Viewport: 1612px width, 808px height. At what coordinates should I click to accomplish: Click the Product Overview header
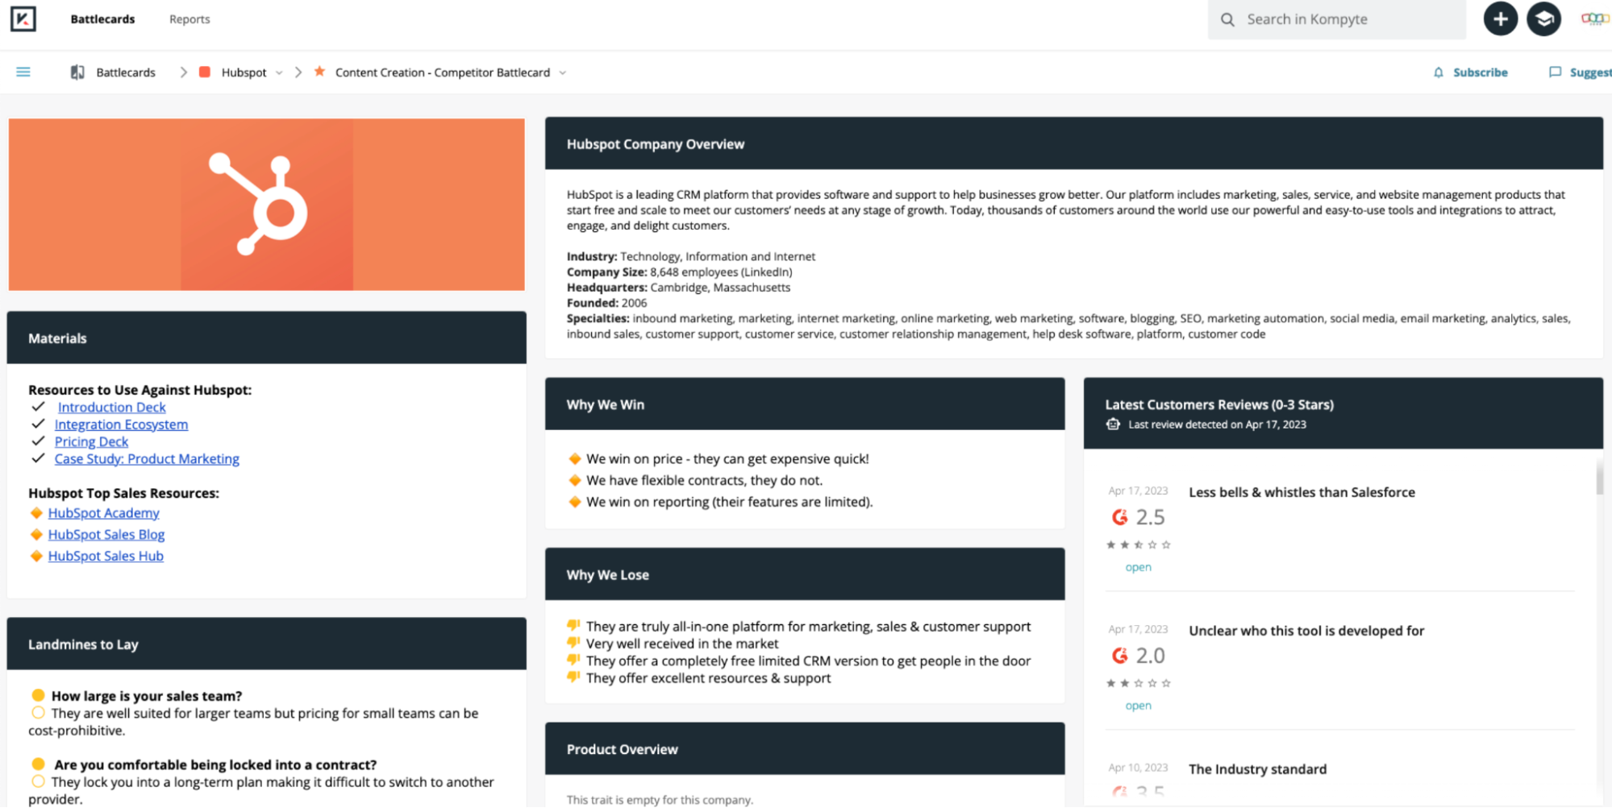pos(804,749)
